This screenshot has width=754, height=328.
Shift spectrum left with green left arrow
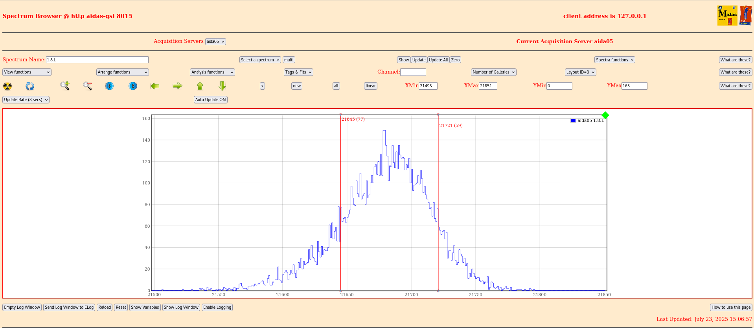pyautogui.click(x=155, y=86)
